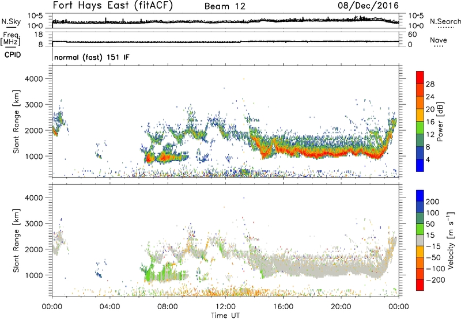Click 'Slant Range [km]' label beside Velocity panel

click(x=16, y=241)
